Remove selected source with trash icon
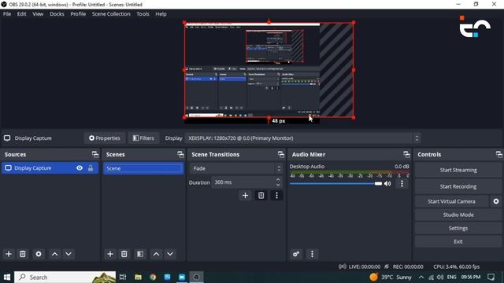 [23, 254]
